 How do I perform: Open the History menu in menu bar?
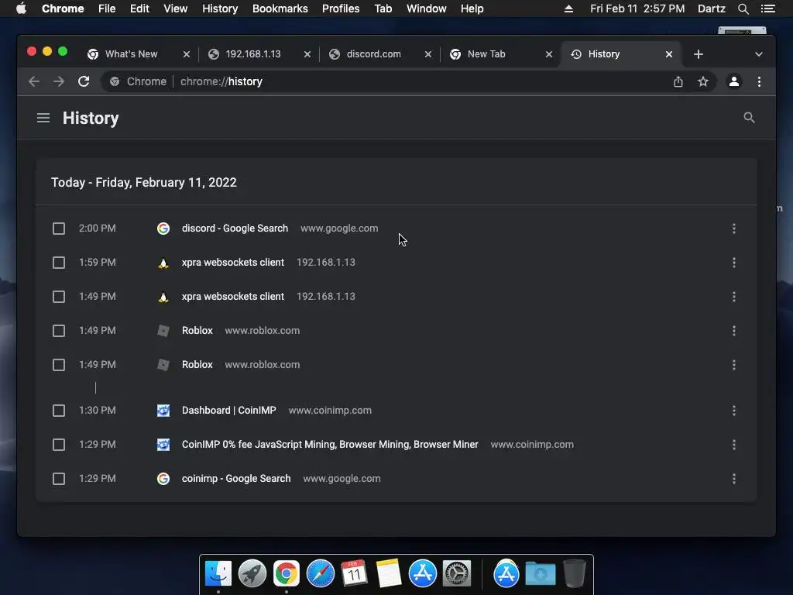click(x=219, y=9)
